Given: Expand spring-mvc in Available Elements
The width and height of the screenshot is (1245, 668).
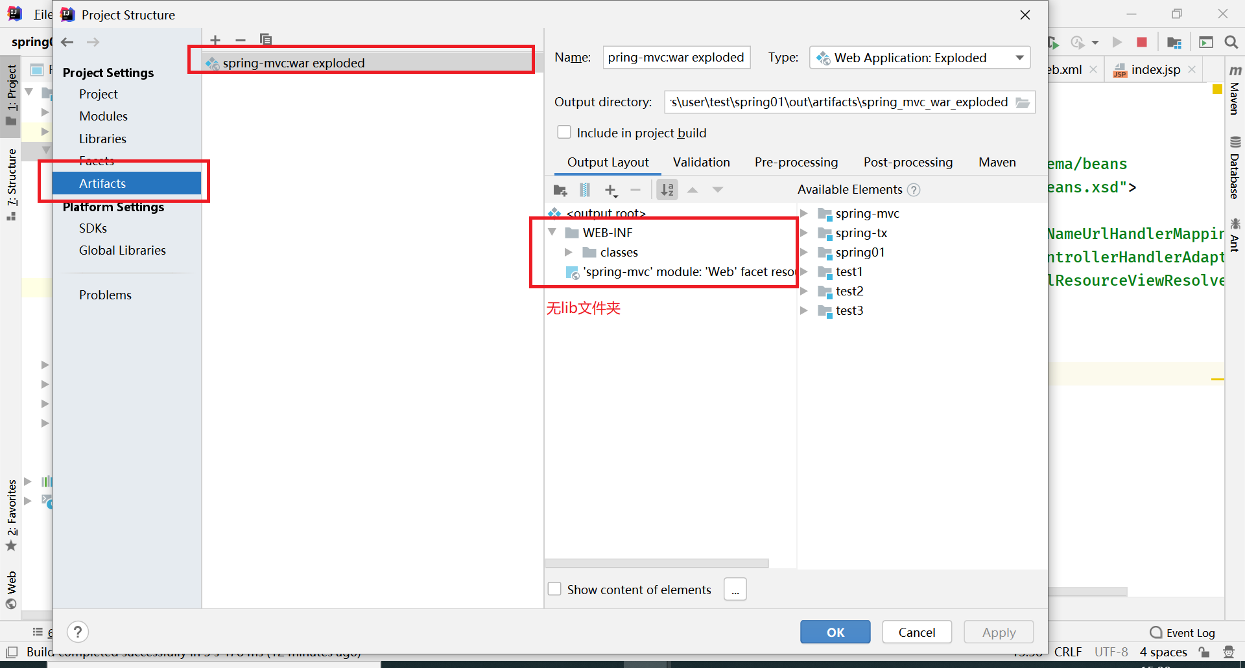Looking at the screenshot, I should pyautogui.click(x=804, y=213).
